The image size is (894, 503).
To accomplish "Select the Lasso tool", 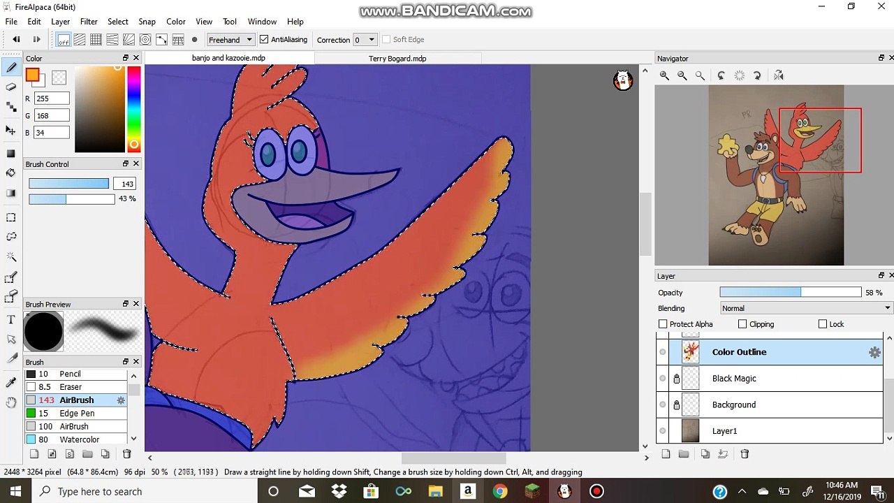I will click(x=11, y=237).
